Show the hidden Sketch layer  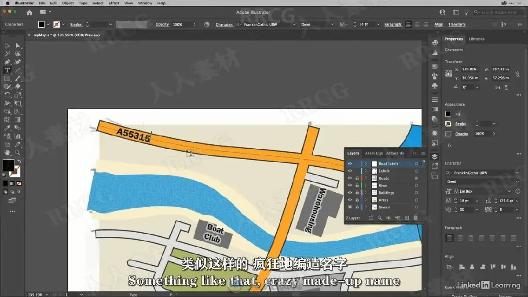click(x=350, y=207)
